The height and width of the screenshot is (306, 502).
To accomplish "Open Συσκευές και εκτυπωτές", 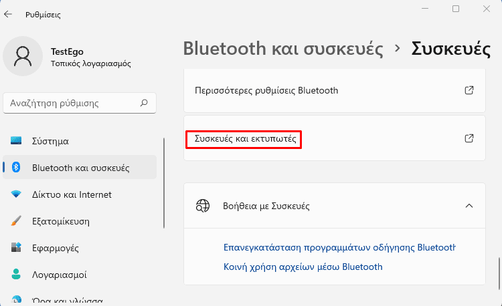I will click(335, 138).
